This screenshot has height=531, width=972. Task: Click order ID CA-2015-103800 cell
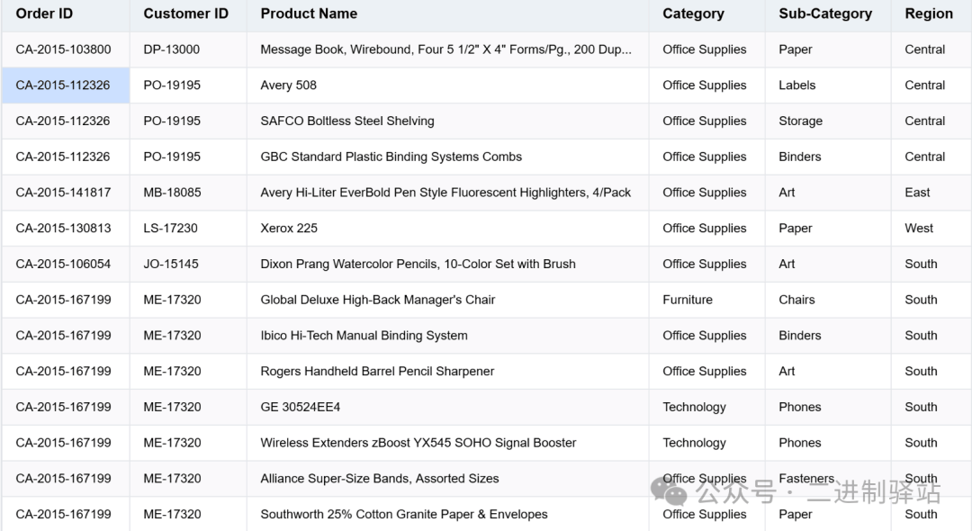point(63,49)
